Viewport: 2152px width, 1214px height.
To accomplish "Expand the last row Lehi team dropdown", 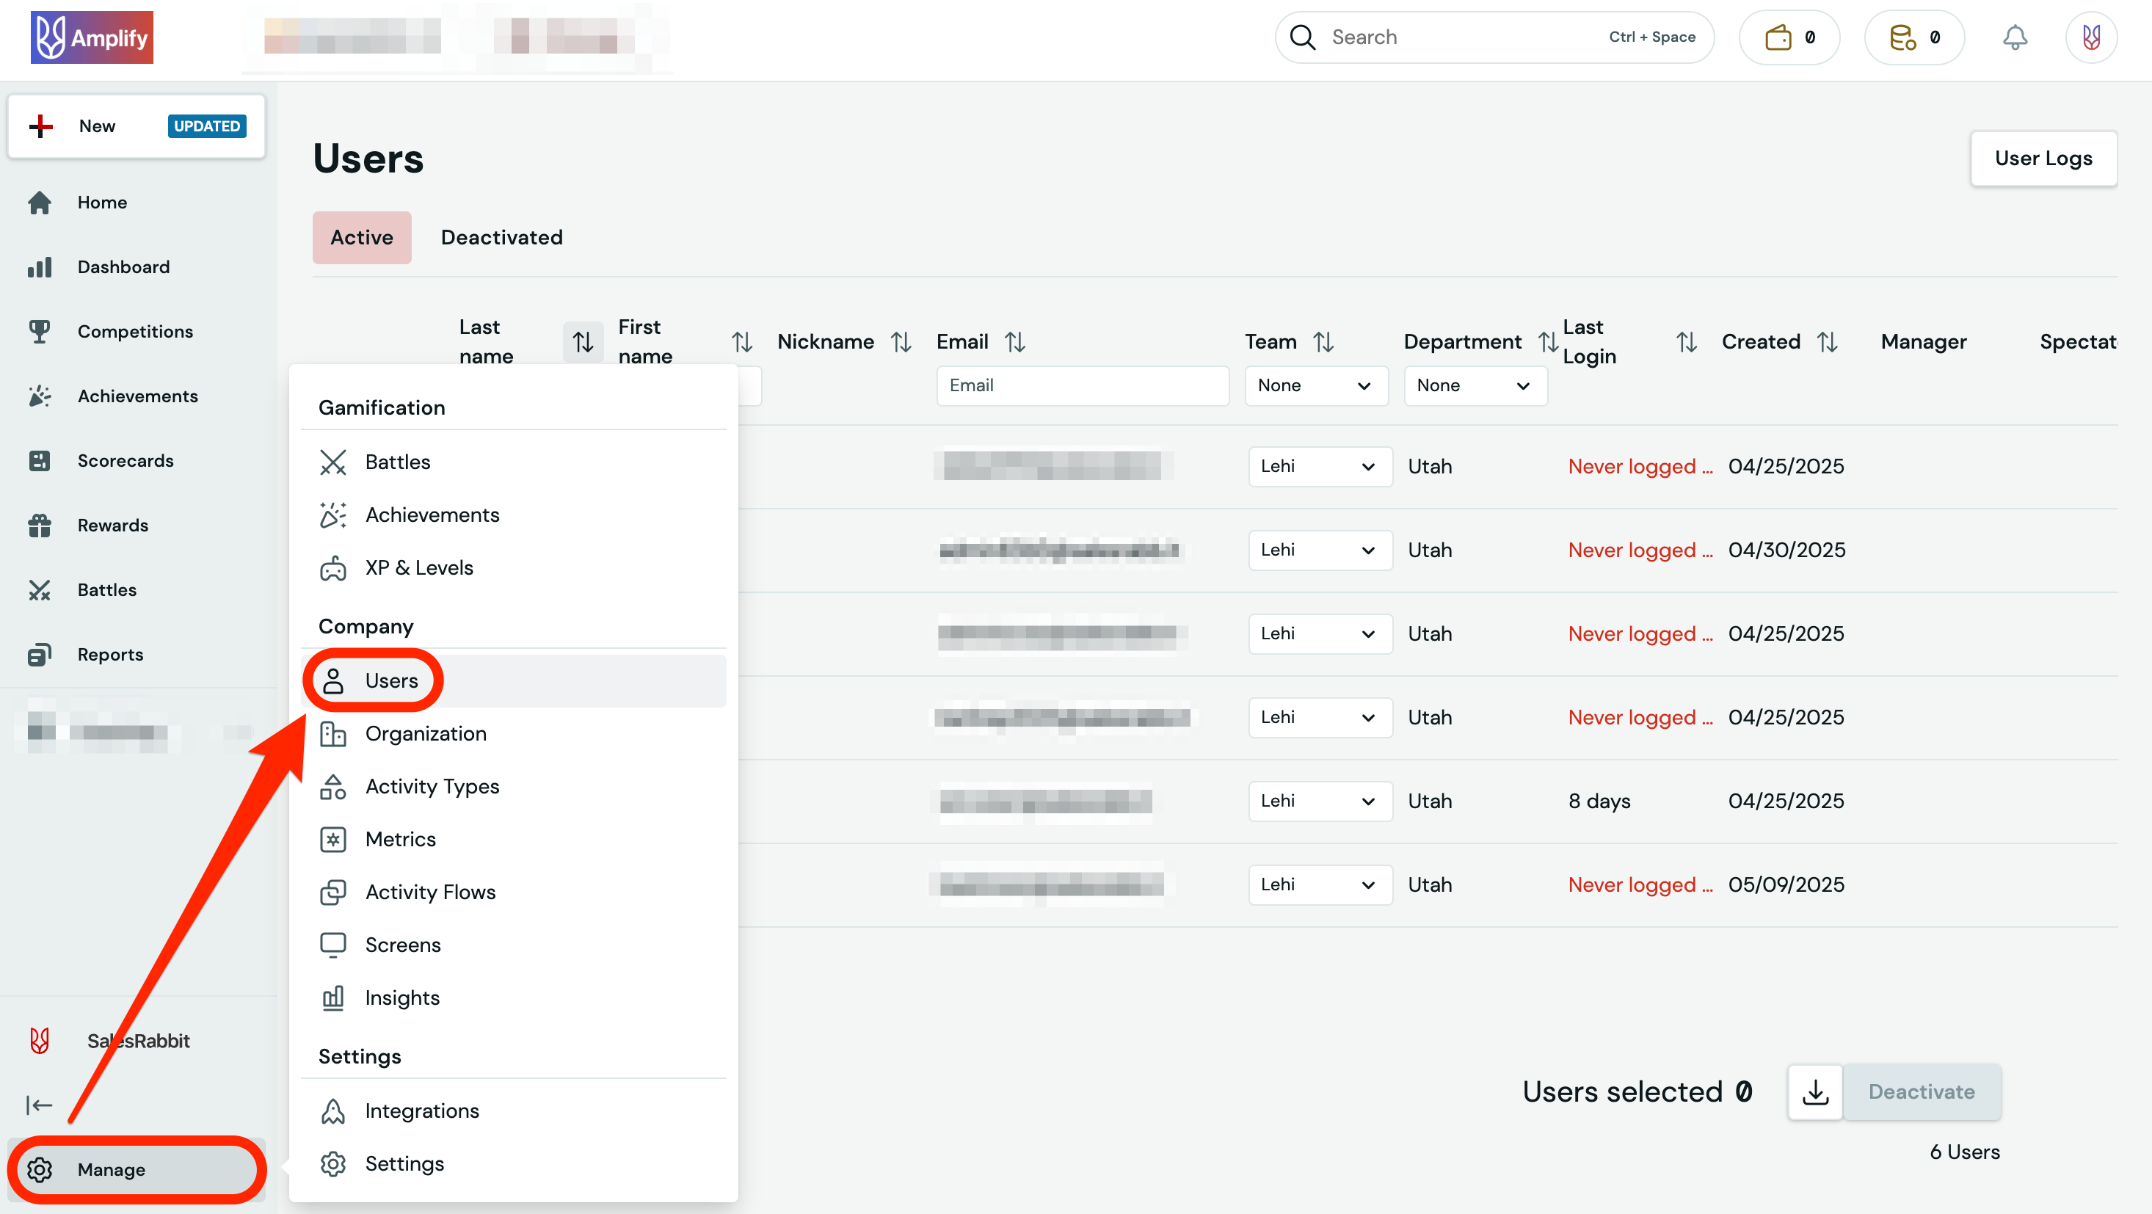I will coord(1318,884).
